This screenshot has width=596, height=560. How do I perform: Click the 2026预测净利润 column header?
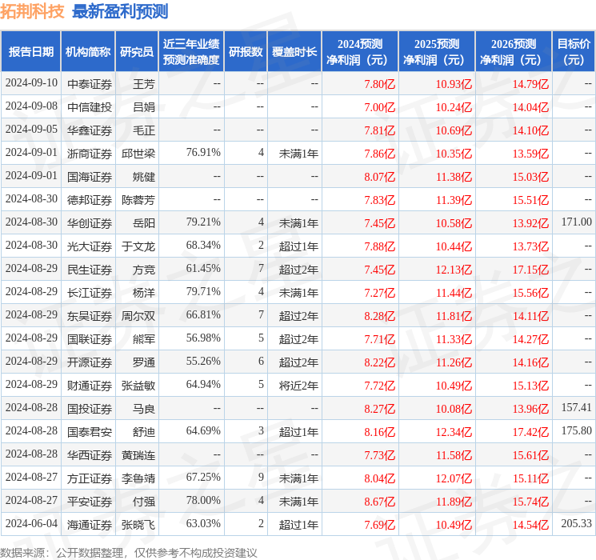click(514, 52)
